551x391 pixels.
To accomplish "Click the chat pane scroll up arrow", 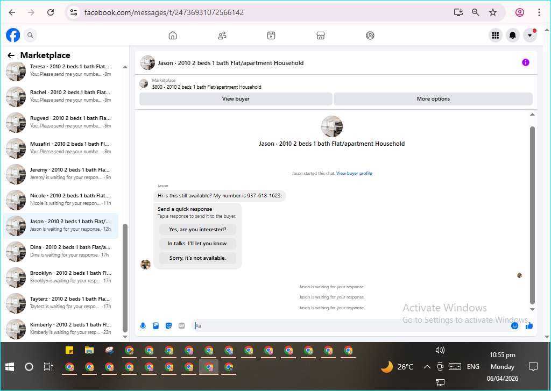I will (x=532, y=115).
